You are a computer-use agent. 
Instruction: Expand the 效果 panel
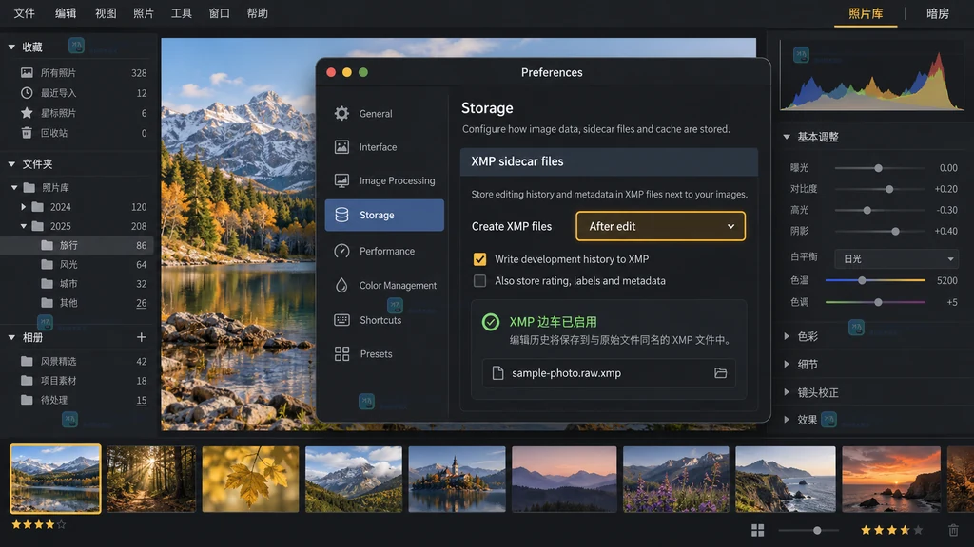point(787,420)
